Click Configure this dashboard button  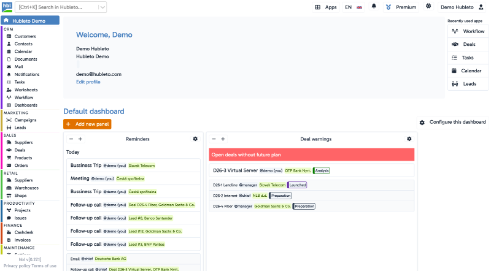[x=453, y=123]
